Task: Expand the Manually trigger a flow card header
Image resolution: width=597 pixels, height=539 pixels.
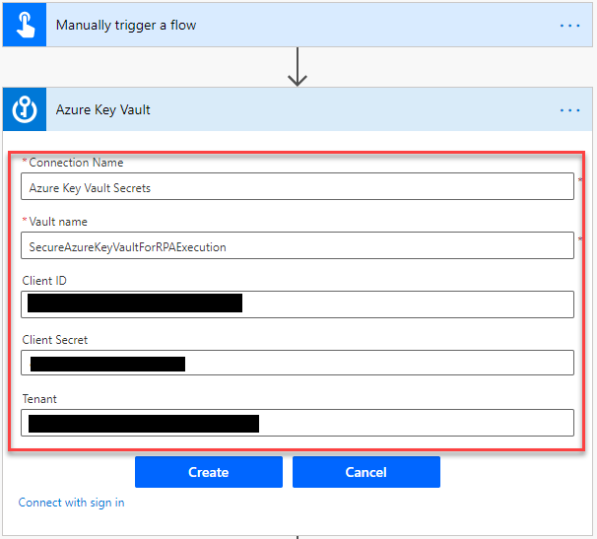Action: (298, 26)
